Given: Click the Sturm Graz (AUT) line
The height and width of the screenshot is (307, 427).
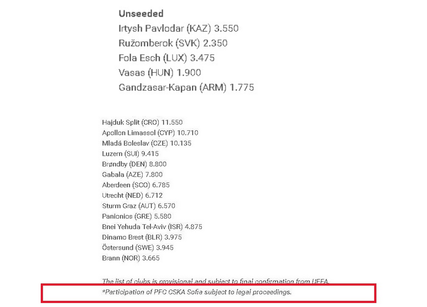Looking at the screenshot, I should point(137,206).
